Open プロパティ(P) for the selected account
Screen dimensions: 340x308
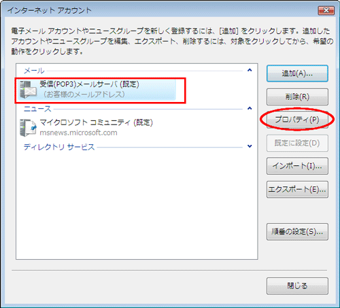coord(297,120)
